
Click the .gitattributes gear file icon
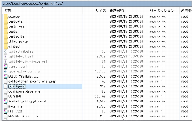(5, 51)
